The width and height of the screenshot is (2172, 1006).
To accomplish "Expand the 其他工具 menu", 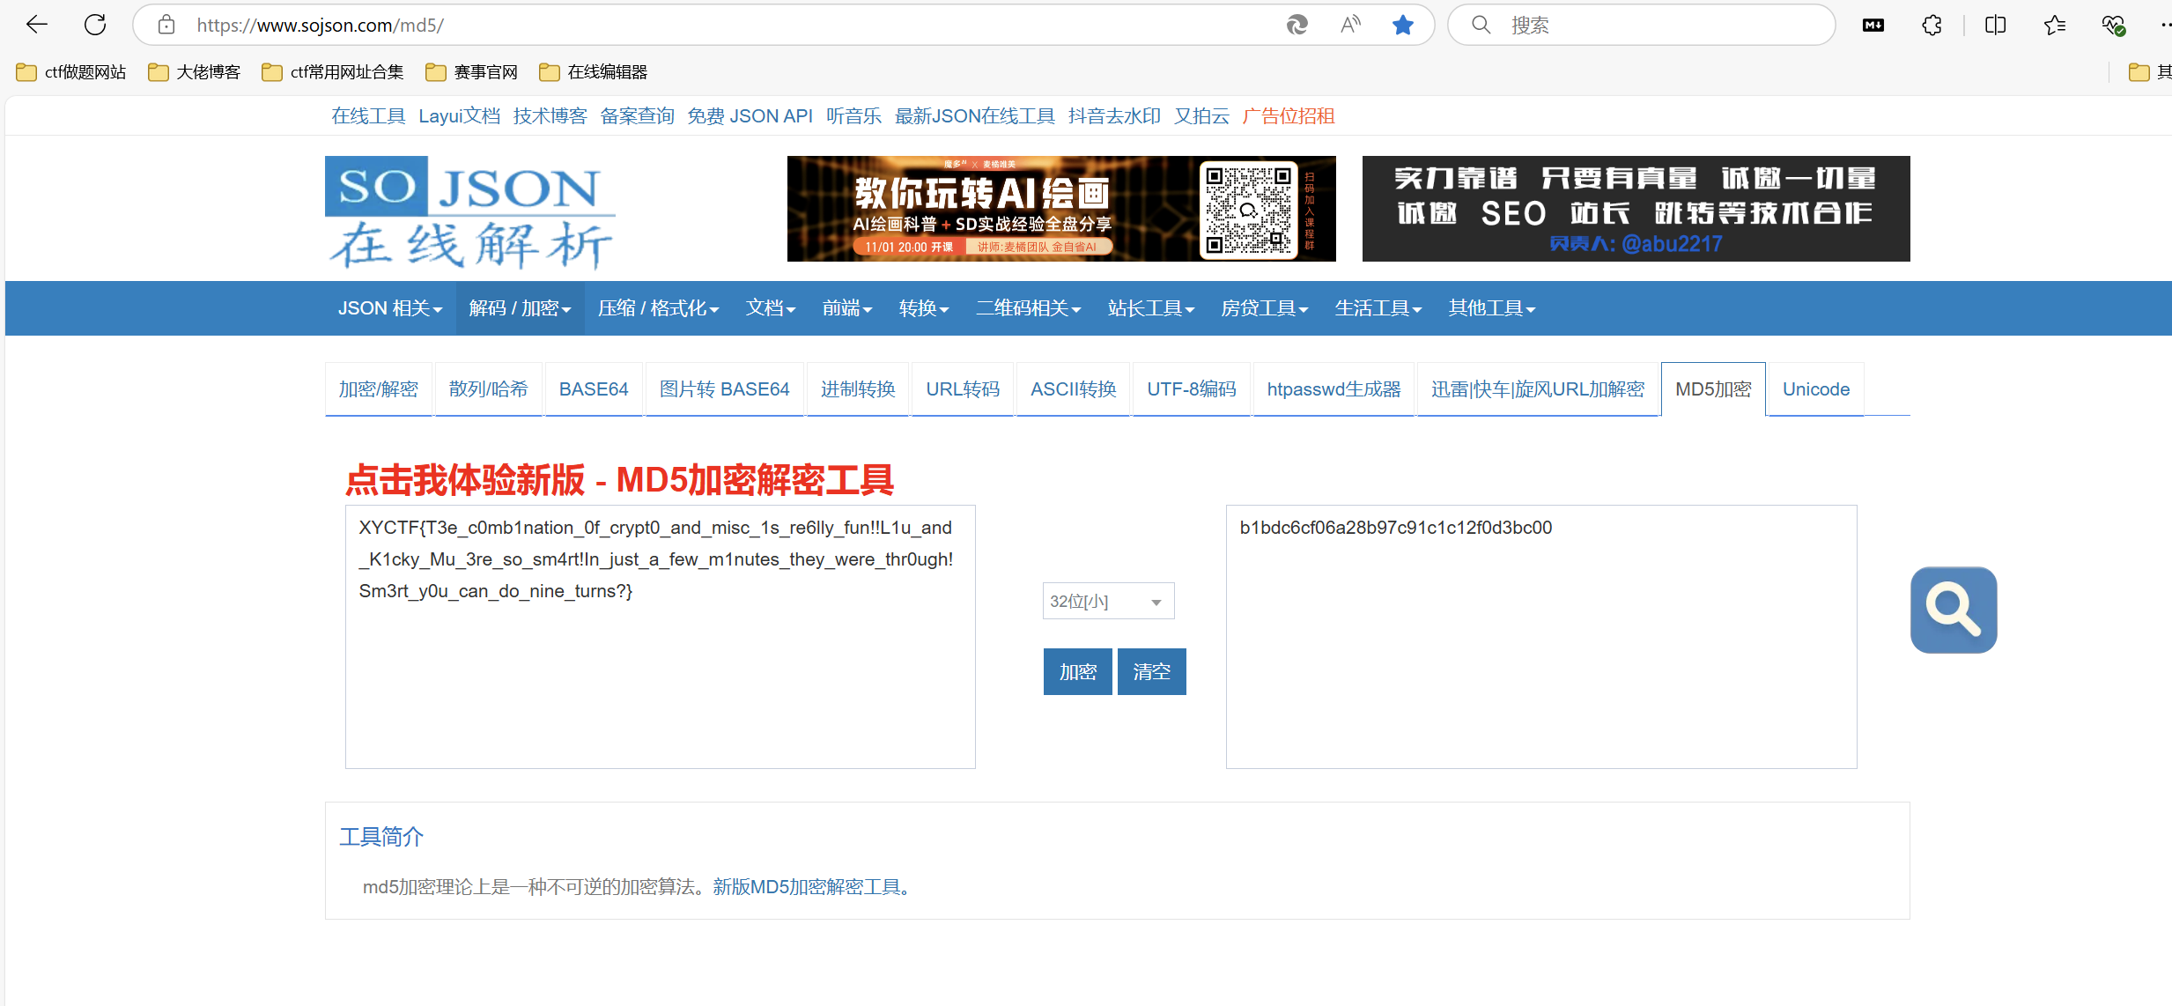I will (x=1492, y=308).
